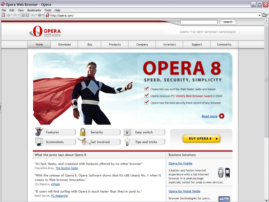
Task: Click the Opera logo in title bar
Action: pyautogui.click(x=3, y=4)
